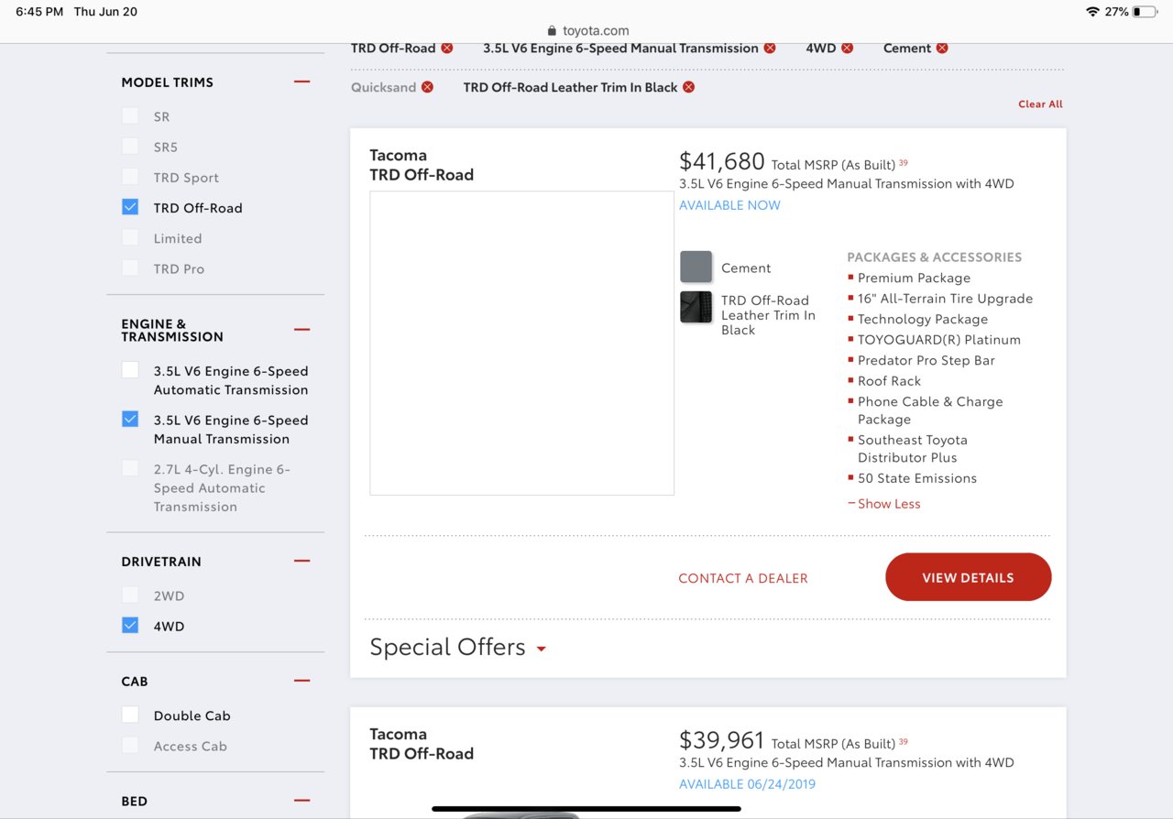Open footnote 39 beside $39,961 MSRP

904,742
